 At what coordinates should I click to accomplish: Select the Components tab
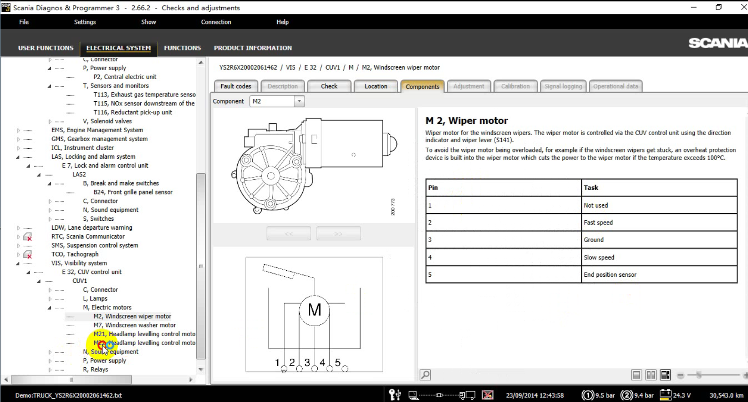(x=422, y=87)
